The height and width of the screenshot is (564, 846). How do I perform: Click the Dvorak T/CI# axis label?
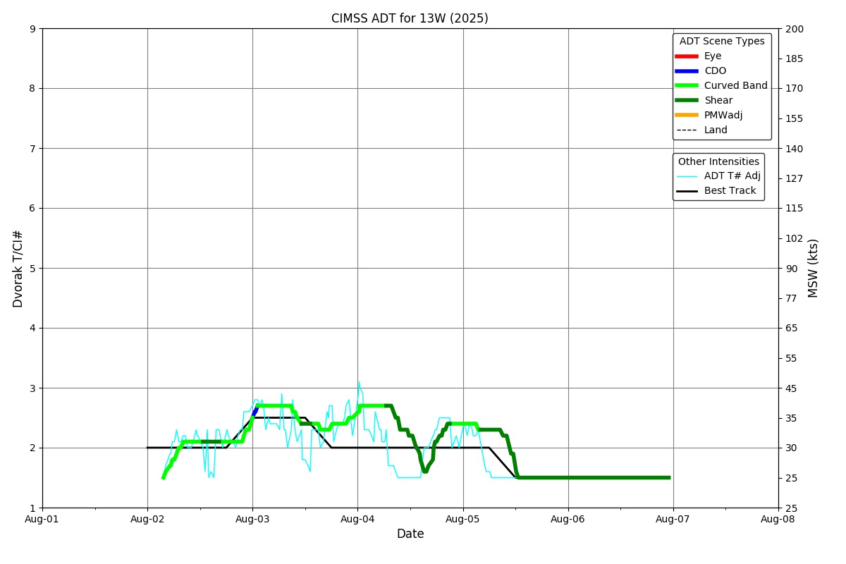pos(18,269)
